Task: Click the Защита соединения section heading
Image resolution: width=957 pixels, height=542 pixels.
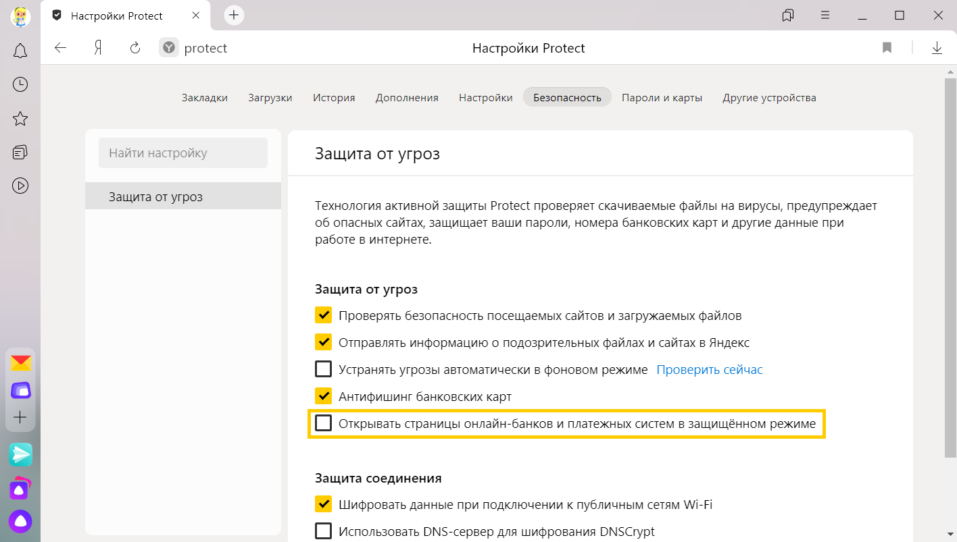Action: (x=378, y=478)
